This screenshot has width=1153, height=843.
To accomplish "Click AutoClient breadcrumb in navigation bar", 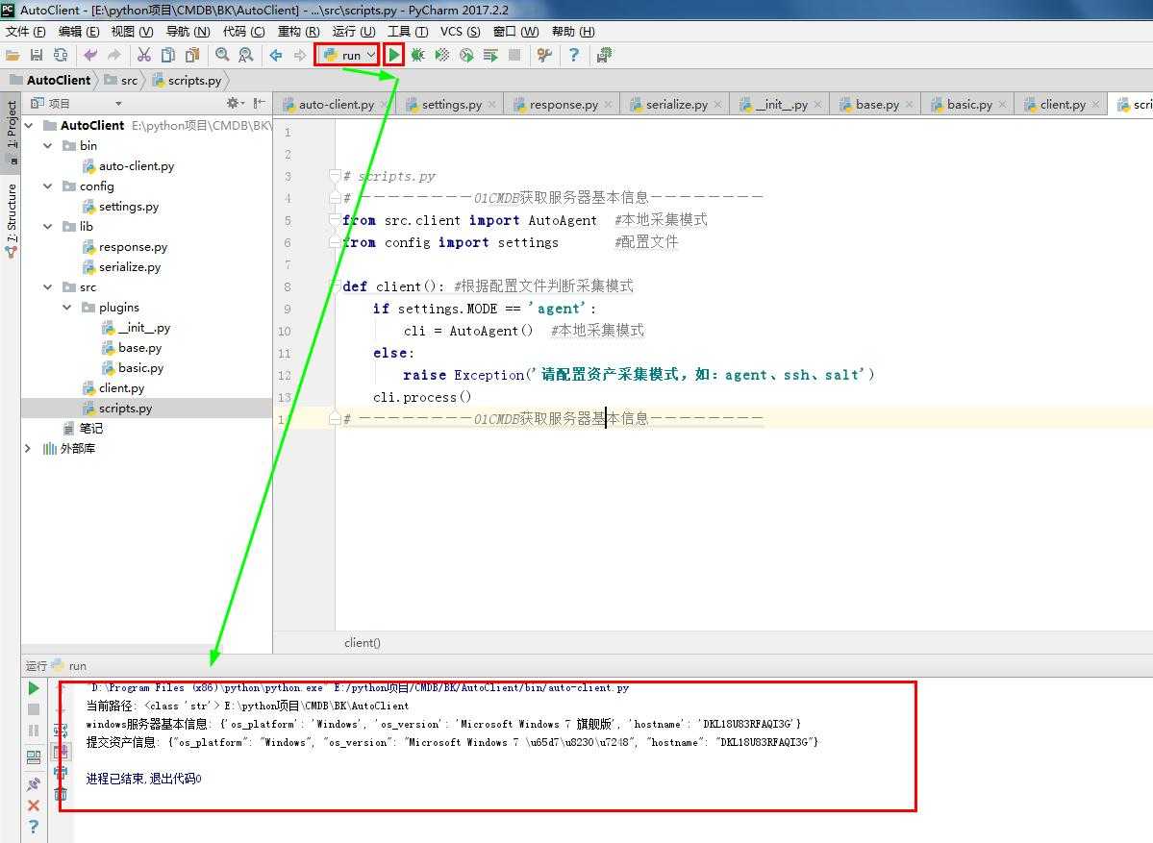I will point(50,80).
